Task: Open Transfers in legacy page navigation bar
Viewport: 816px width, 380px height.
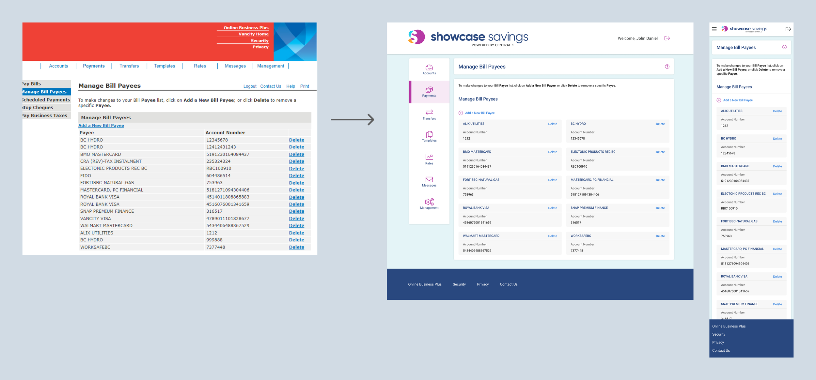Action: click(x=129, y=66)
